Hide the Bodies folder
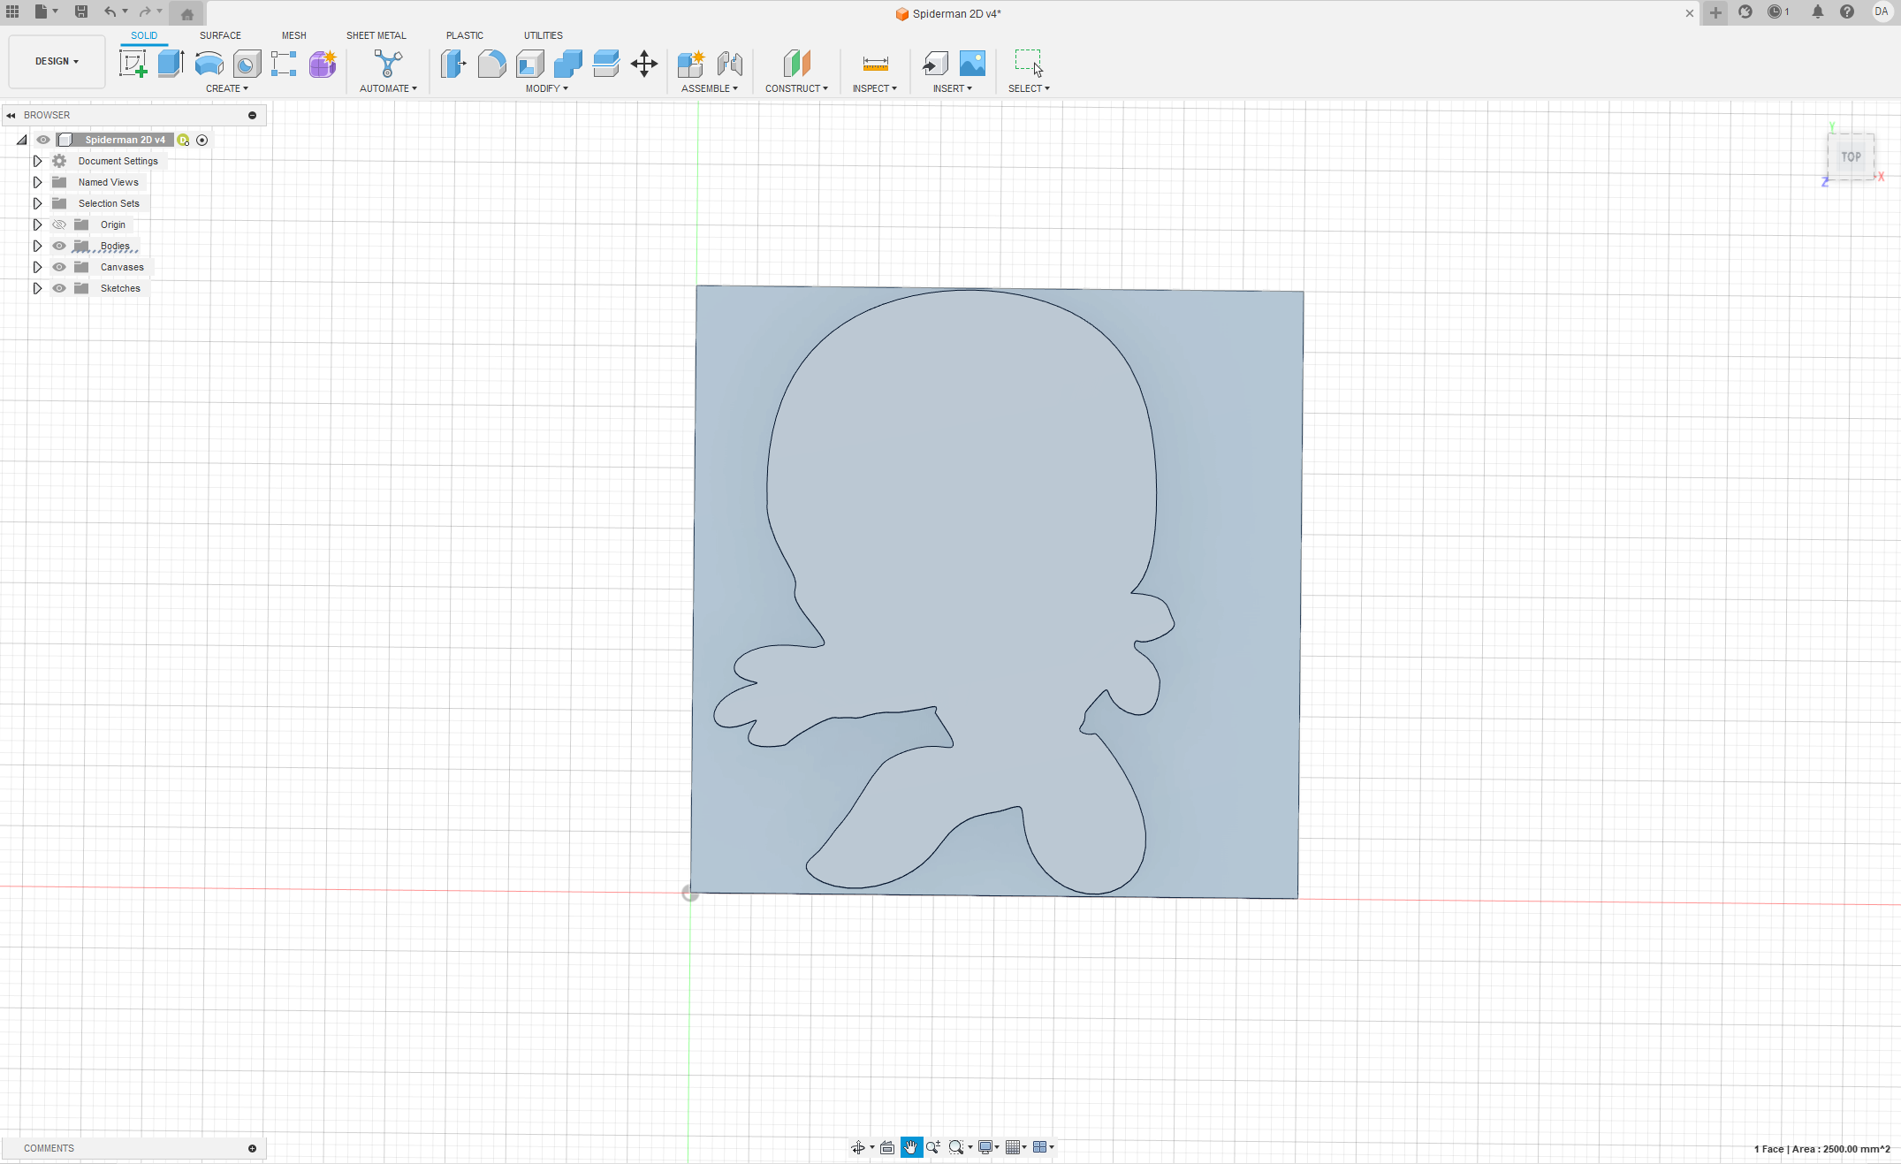This screenshot has height=1164, width=1901. [59, 246]
